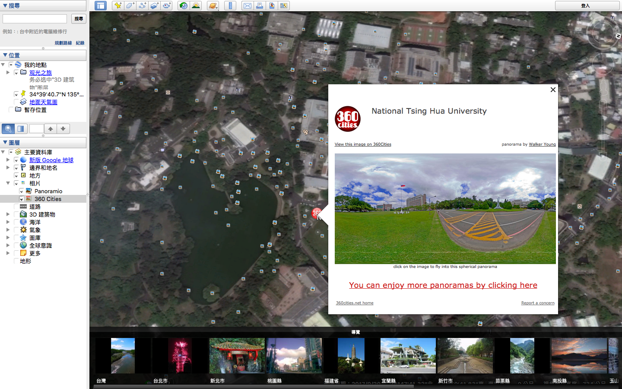
Task: Focus the search input field
Action: 35,19
